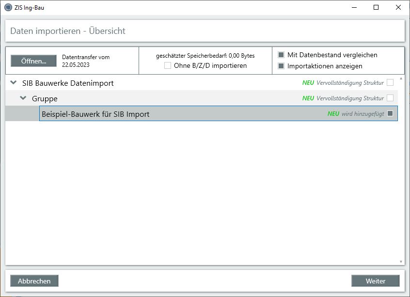The image size is (410, 297).
Task: Continue with the Weiter button
Action: [375, 281]
